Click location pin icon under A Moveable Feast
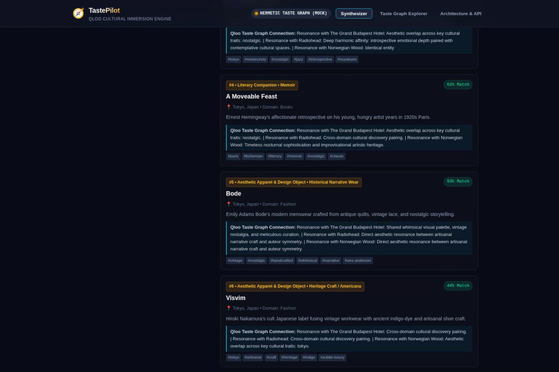This screenshot has width=559, height=372. tap(228, 107)
